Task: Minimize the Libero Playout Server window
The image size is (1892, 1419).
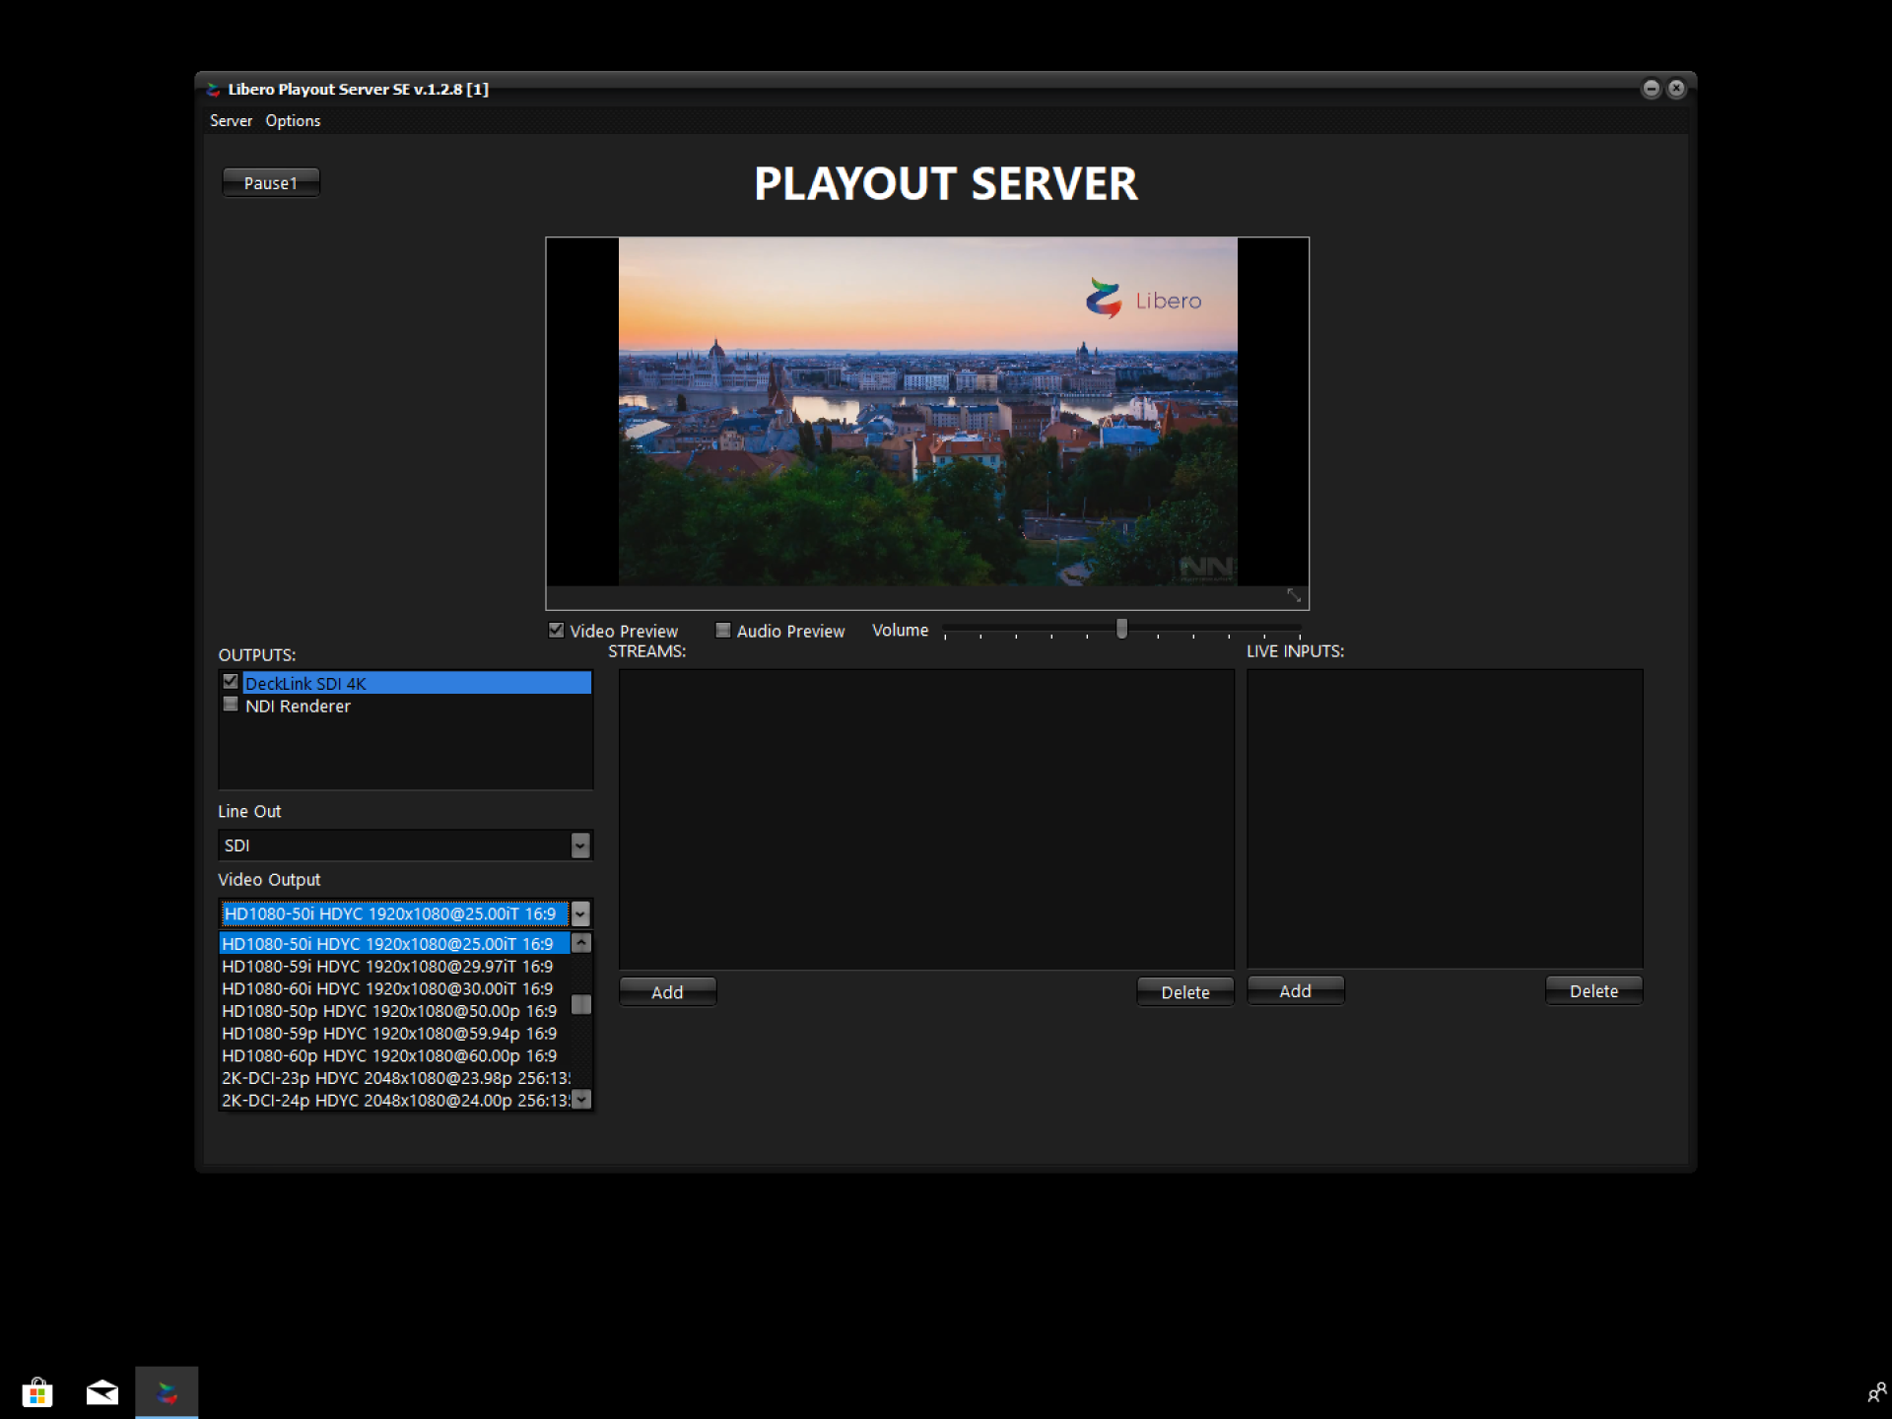Action: coord(1652,89)
